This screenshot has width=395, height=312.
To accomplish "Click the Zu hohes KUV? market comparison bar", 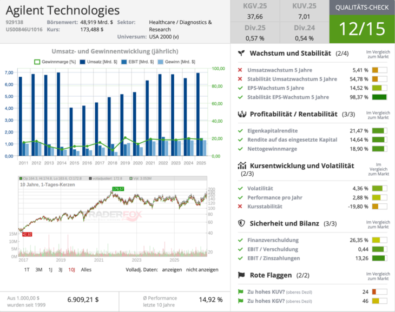I will [380, 292].
